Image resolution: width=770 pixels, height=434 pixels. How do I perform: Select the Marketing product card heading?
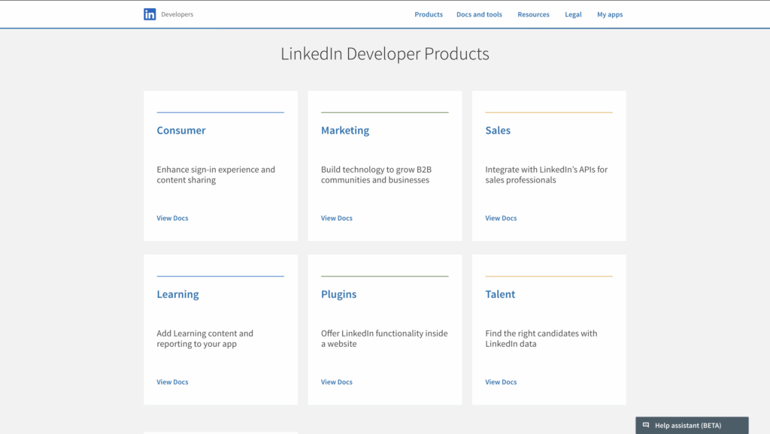coord(345,130)
